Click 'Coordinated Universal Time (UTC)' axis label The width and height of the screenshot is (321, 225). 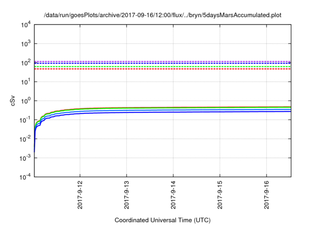point(163,220)
